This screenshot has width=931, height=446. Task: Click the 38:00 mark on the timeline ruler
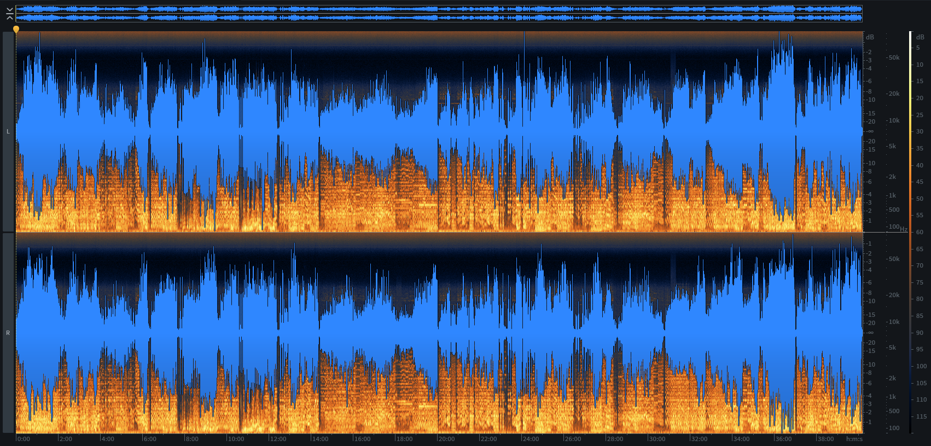pos(825,439)
